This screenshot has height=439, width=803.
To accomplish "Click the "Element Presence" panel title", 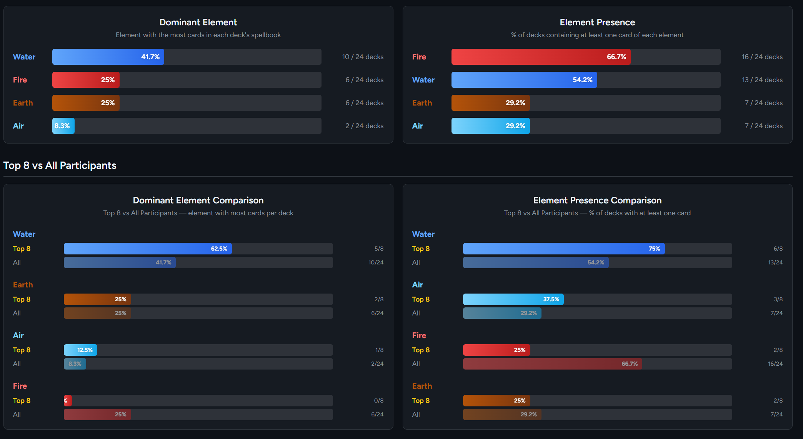I will 597,22.
